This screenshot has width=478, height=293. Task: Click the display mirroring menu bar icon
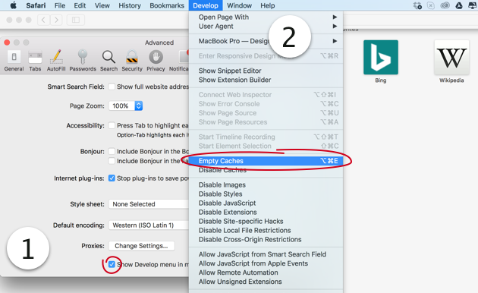(473, 5)
